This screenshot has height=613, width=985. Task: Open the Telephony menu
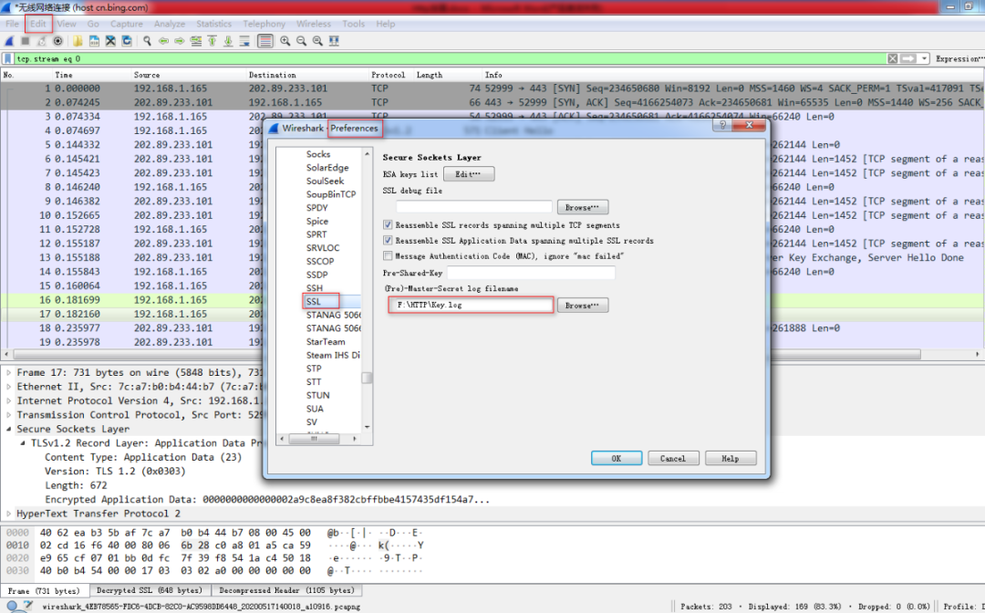click(x=264, y=24)
